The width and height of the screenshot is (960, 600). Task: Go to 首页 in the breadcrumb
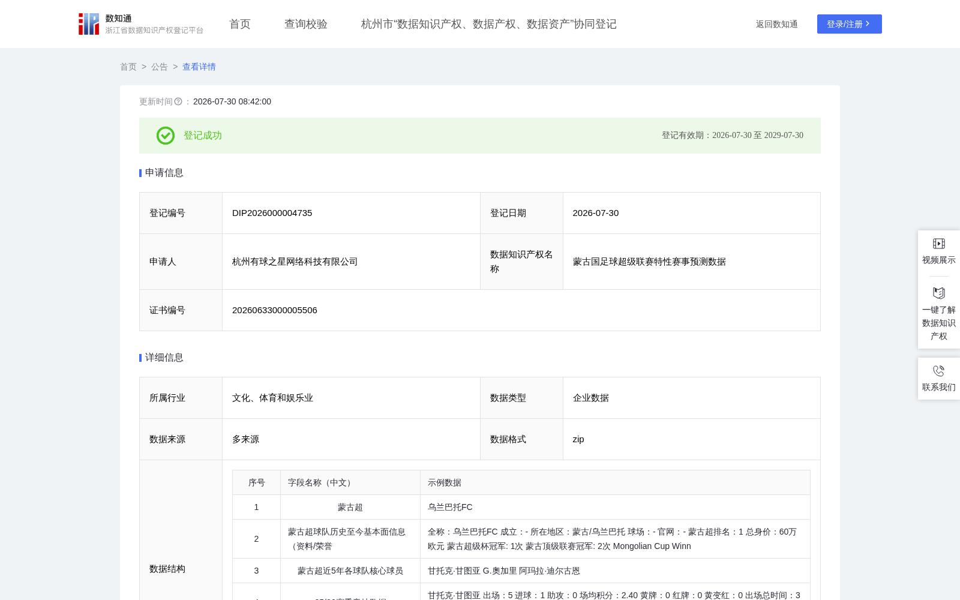coord(128,67)
